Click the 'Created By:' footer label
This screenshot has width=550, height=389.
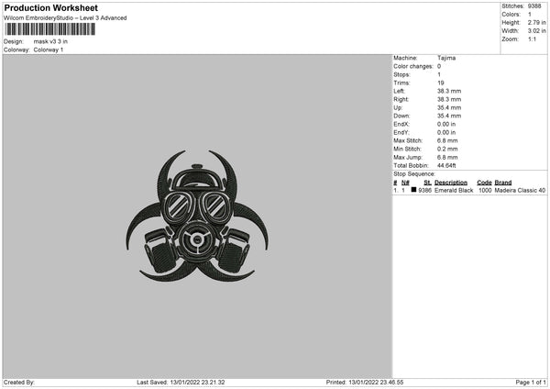point(19,383)
